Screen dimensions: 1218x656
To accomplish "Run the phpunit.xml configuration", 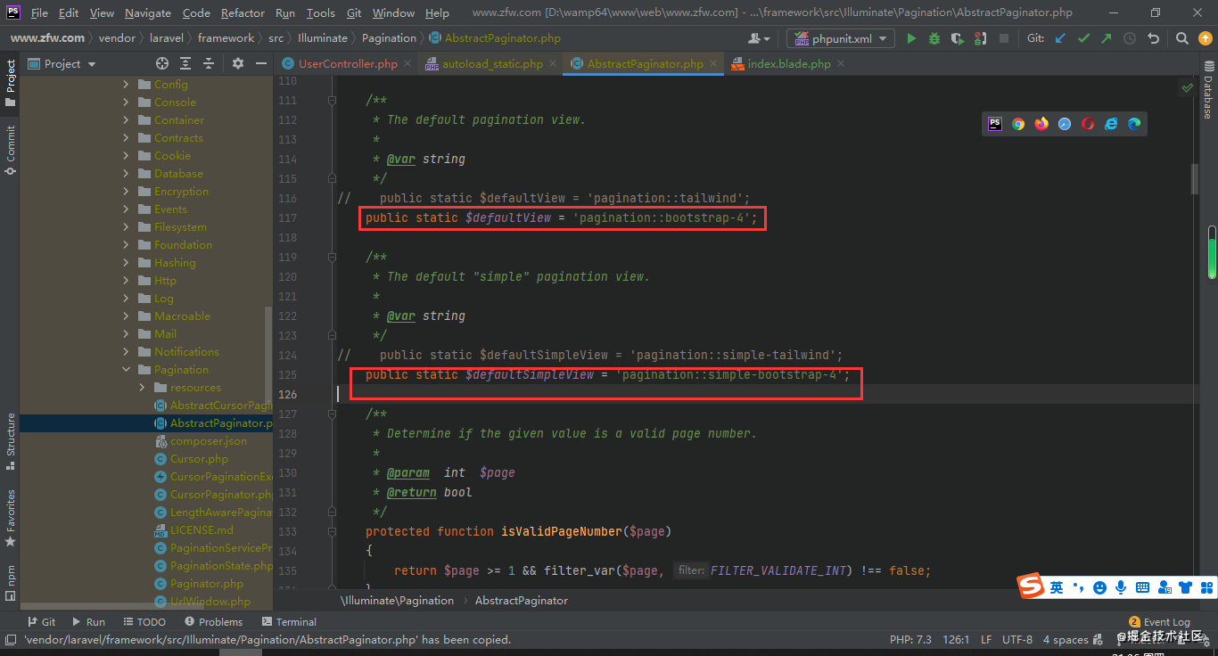I will pos(911,38).
